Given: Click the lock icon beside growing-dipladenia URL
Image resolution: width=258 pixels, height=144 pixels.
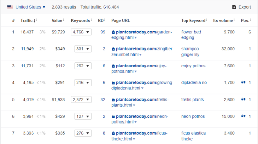Looking at the screenshot, I should click(113, 83).
